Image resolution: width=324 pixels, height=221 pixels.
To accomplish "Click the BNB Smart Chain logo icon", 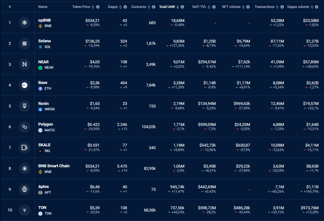I will pyautogui.click(x=24, y=169).
